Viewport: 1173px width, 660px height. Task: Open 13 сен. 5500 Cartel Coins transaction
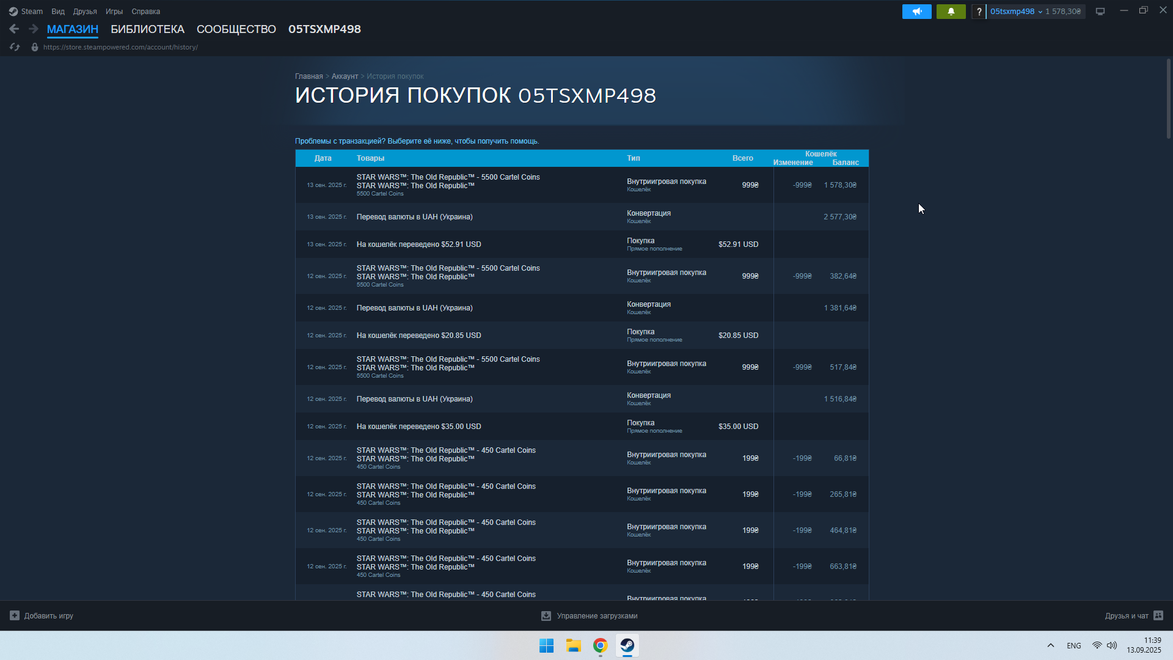pos(582,185)
